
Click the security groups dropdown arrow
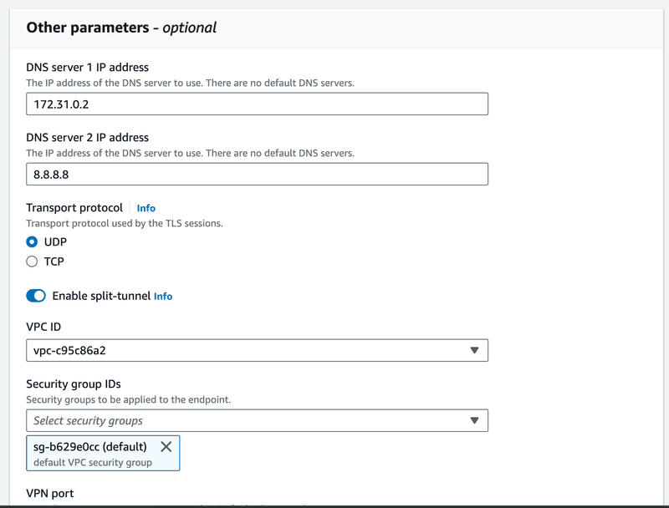474,420
